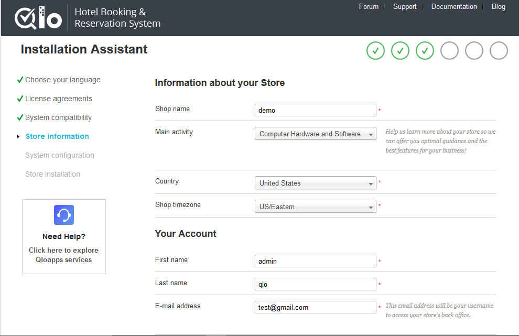Visit the Blog link

pos(498,7)
